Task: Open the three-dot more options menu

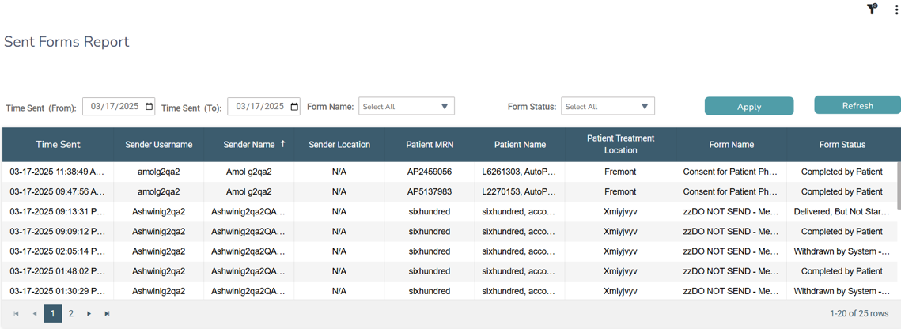Action: (896, 9)
